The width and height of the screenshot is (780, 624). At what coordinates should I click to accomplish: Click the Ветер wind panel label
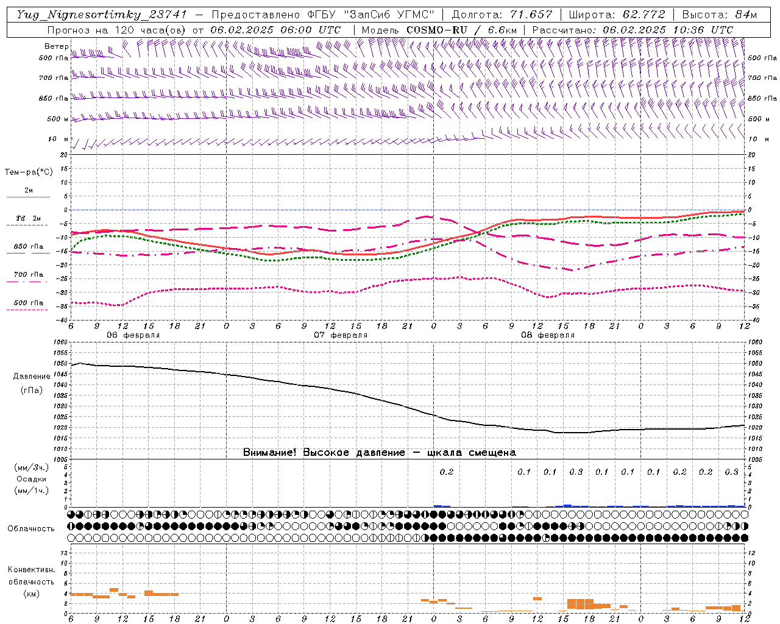click(57, 46)
